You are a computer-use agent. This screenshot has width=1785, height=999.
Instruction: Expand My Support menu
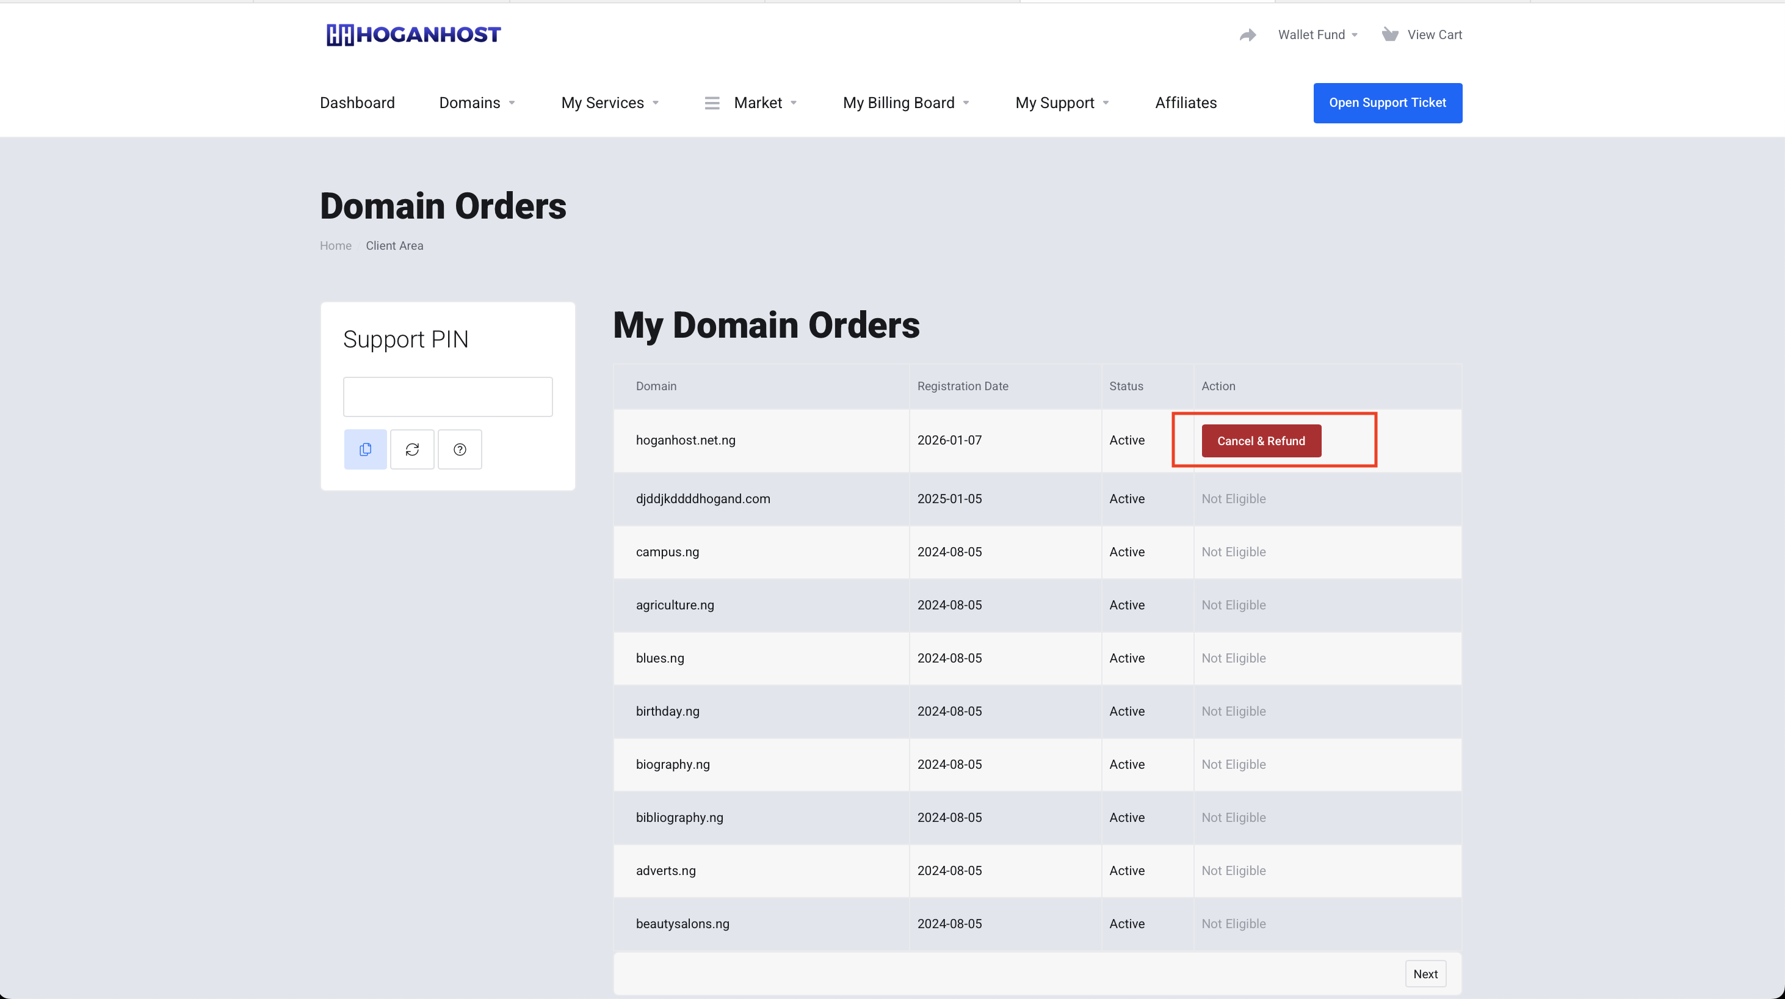point(1062,103)
